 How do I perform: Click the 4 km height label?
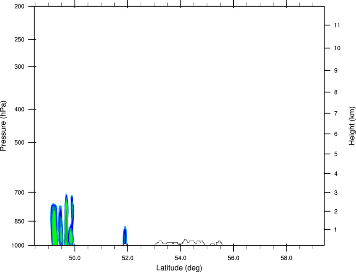[x=335, y=174]
